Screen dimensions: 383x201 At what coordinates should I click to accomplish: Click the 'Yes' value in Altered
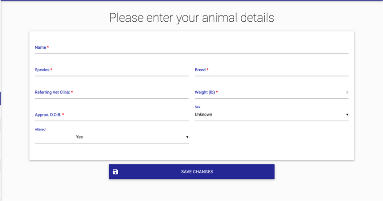tap(79, 137)
